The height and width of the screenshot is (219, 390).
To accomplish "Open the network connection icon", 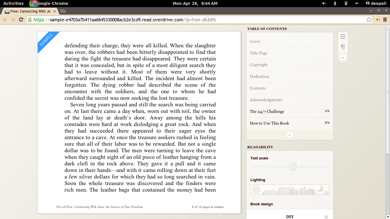I will tap(346, 3).
